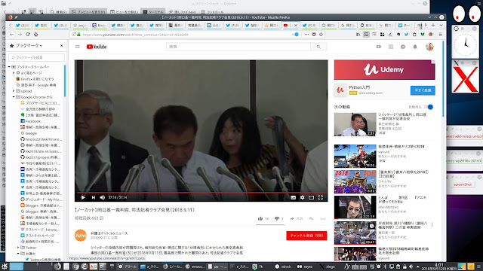Open video player settings gear
Viewport: 483px width, 271px height.
click(302, 197)
